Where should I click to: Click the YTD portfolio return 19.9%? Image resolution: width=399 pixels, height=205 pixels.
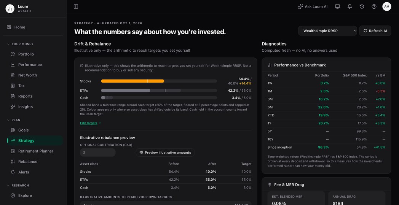coord(324,115)
